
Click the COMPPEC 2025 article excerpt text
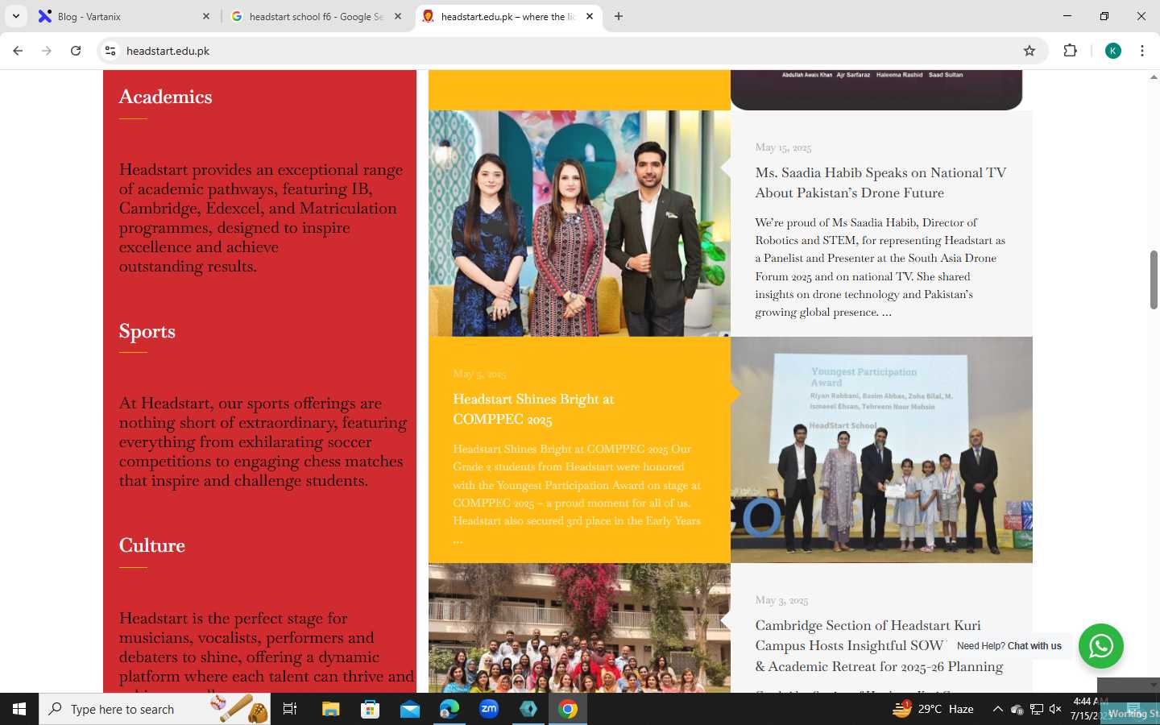coord(577,494)
